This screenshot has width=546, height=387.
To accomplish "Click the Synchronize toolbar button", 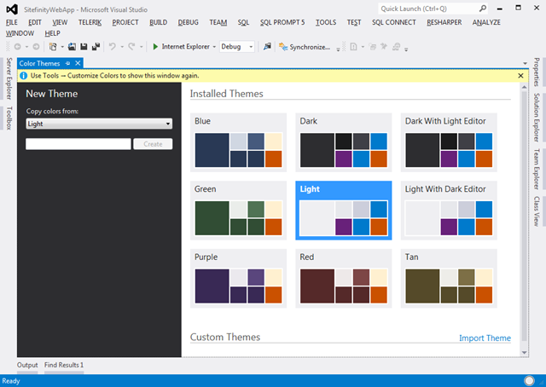I will tap(305, 47).
